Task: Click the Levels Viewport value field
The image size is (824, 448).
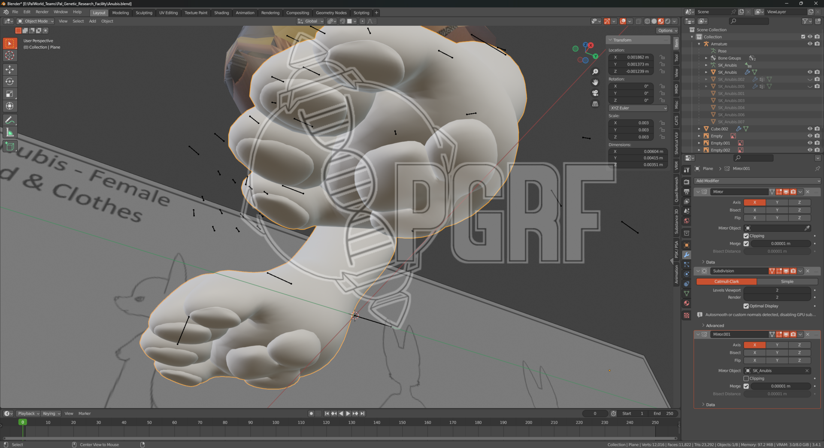Action: click(777, 291)
